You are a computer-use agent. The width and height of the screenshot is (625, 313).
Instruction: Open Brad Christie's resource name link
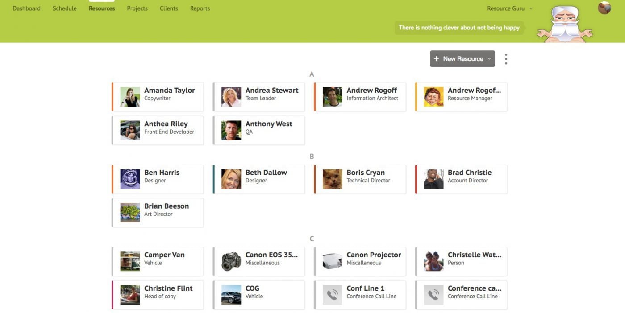pyautogui.click(x=470, y=173)
